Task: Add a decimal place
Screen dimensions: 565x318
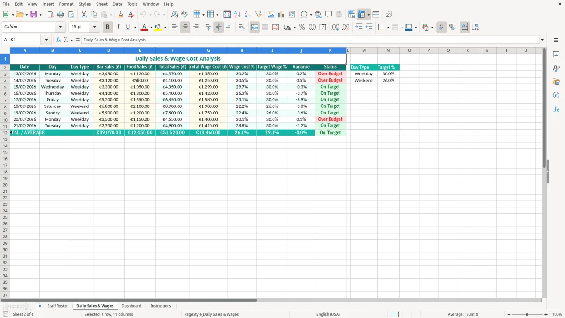Action: coord(335,27)
